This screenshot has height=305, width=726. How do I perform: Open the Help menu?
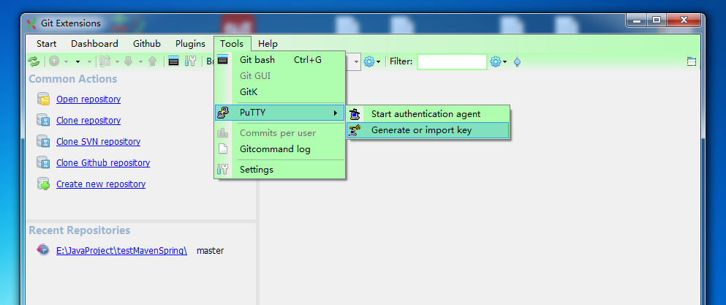coord(268,44)
